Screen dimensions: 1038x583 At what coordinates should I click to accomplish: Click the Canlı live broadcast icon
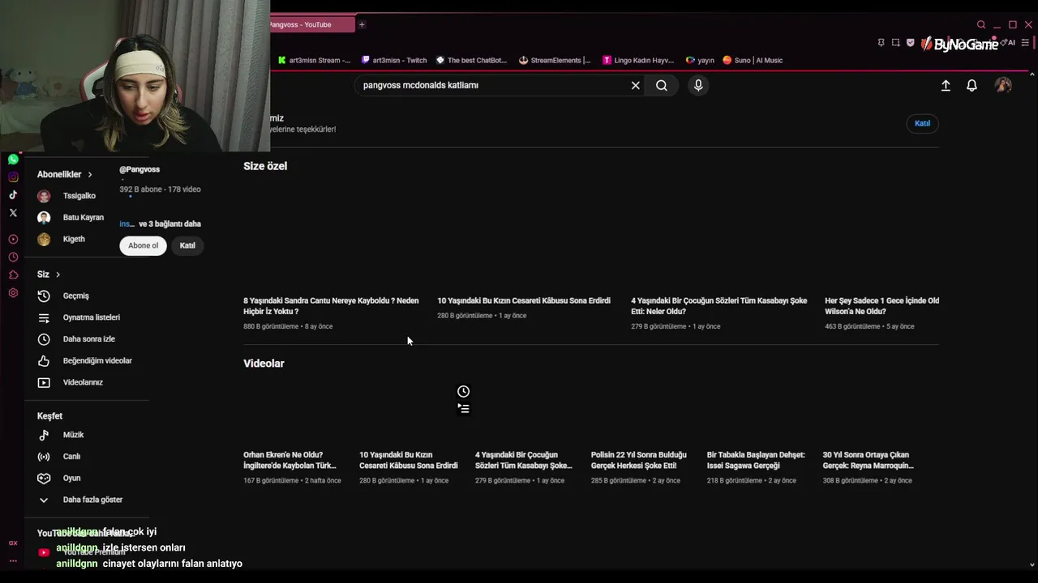tap(44, 457)
